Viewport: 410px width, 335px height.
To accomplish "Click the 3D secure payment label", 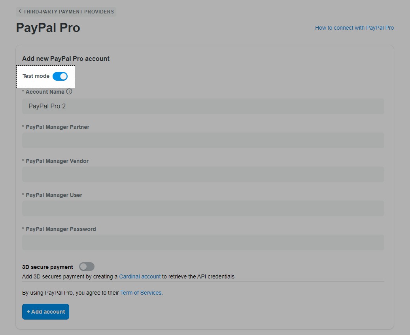I will tap(47, 267).
